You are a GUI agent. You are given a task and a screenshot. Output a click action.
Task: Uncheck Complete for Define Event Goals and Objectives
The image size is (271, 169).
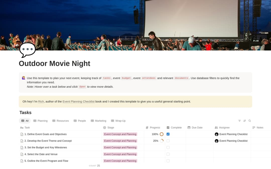pos(168,134)
